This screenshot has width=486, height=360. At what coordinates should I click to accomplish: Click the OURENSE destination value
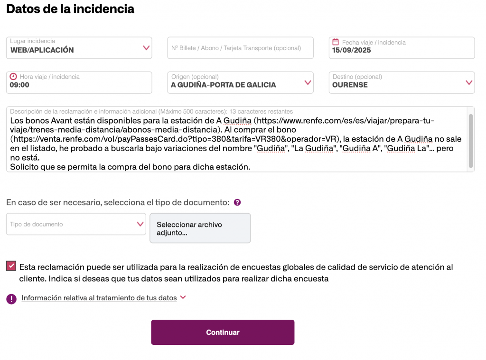click(350, 85)
